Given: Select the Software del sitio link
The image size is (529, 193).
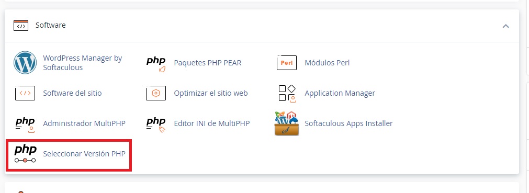Looking at the screenshot, I should [72, 93].
